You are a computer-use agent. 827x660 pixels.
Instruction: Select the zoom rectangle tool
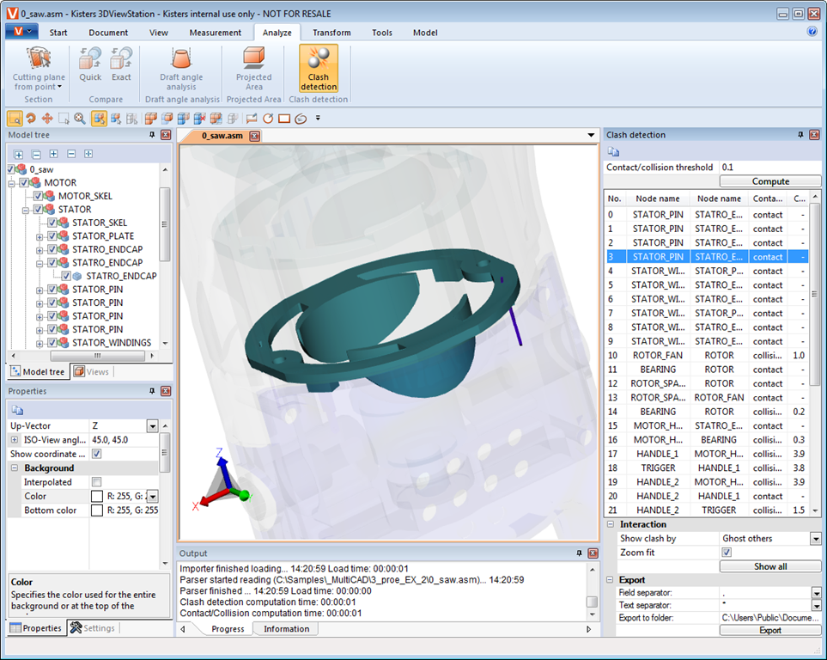[x=15, y=119]
